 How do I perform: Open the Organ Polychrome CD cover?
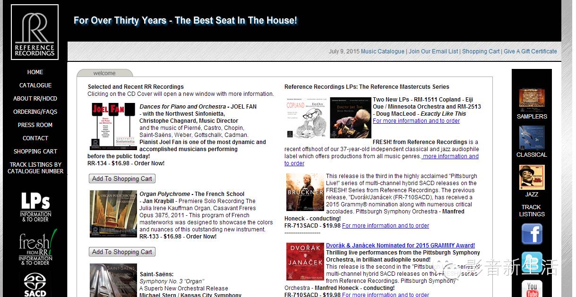click(x=113, y=214)
